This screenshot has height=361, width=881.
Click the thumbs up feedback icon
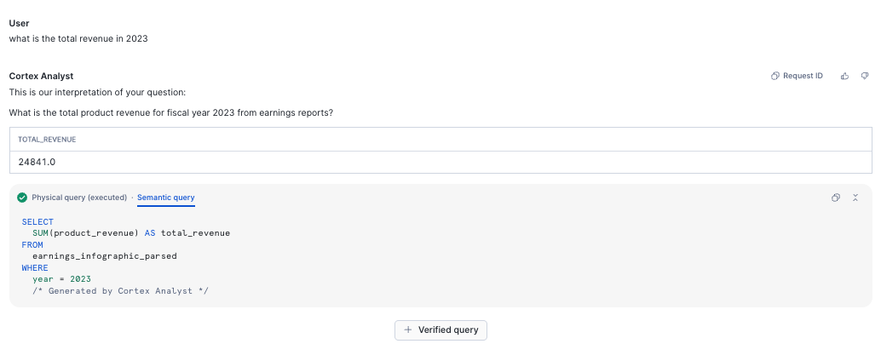(844, 76)
